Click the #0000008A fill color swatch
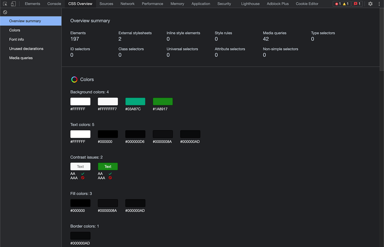Image resolution: width=384 pixels, height=247 pixels. [108, 203]
